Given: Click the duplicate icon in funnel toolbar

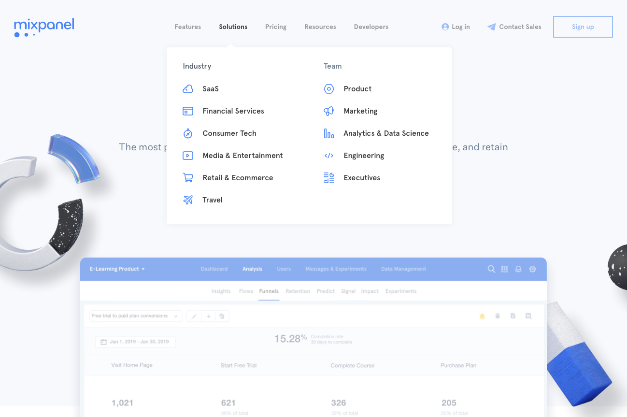Looking at the screenshot, I should [x=222, y=316].
